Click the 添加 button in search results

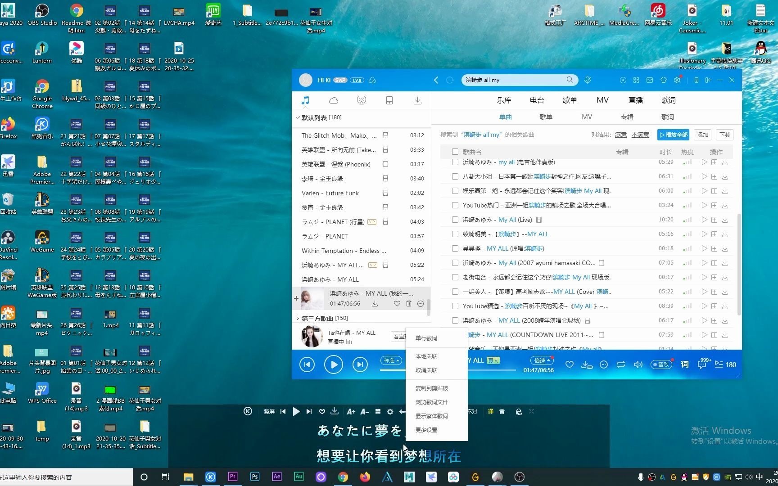coord(702,135)
